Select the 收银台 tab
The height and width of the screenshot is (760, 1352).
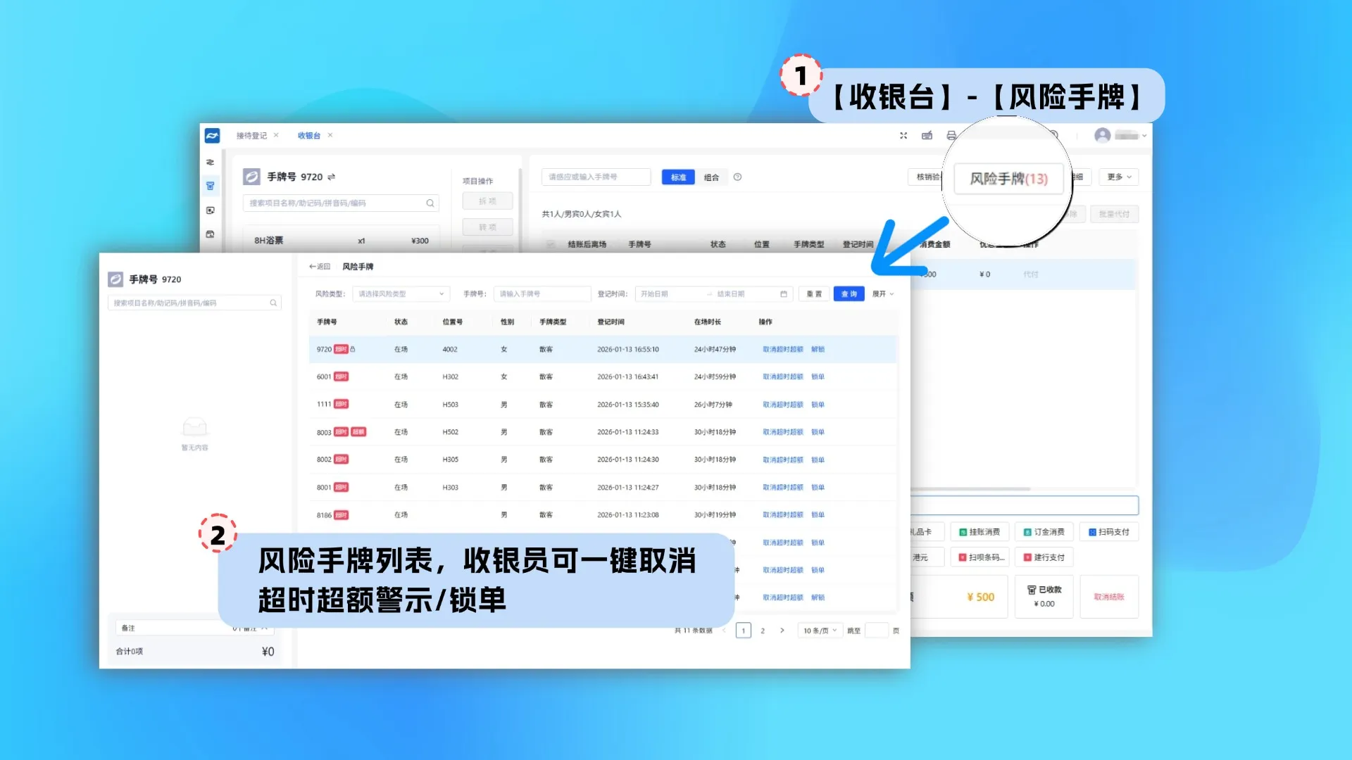pyautogui.click(x=308, y=136)
